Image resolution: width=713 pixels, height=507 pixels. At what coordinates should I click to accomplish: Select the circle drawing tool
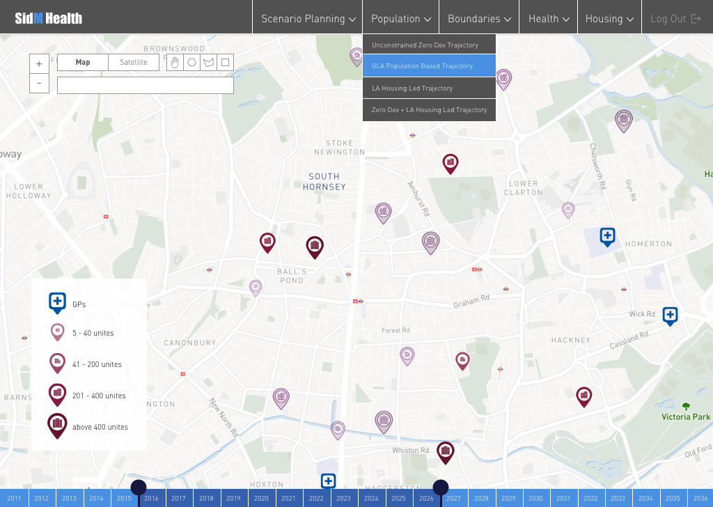191,63
